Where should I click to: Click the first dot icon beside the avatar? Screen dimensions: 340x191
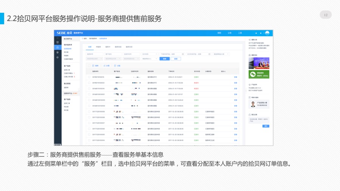[x=256, y=33]
